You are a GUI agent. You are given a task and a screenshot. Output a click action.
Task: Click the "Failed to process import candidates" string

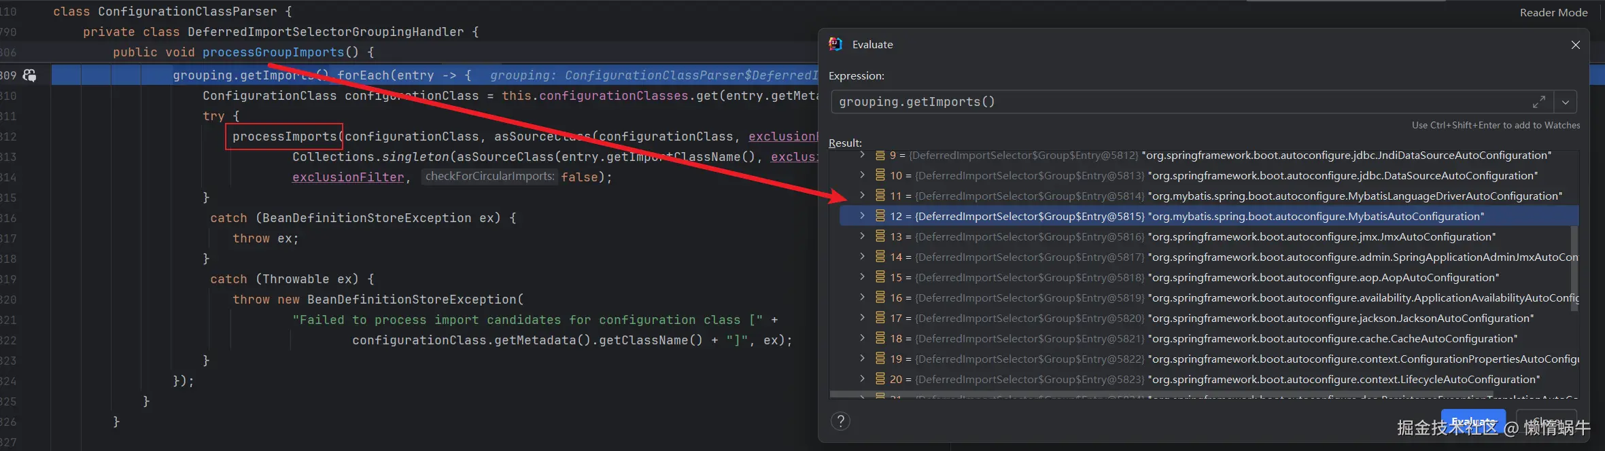(528, 320)
